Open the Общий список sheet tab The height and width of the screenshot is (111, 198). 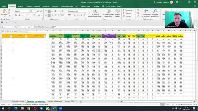click(18, 101)
